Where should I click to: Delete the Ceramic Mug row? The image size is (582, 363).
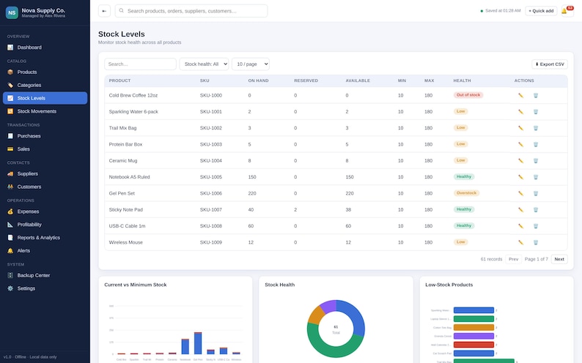(x=536, y=160)
